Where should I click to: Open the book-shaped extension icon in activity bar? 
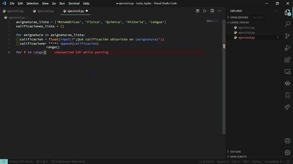point(288,95)
